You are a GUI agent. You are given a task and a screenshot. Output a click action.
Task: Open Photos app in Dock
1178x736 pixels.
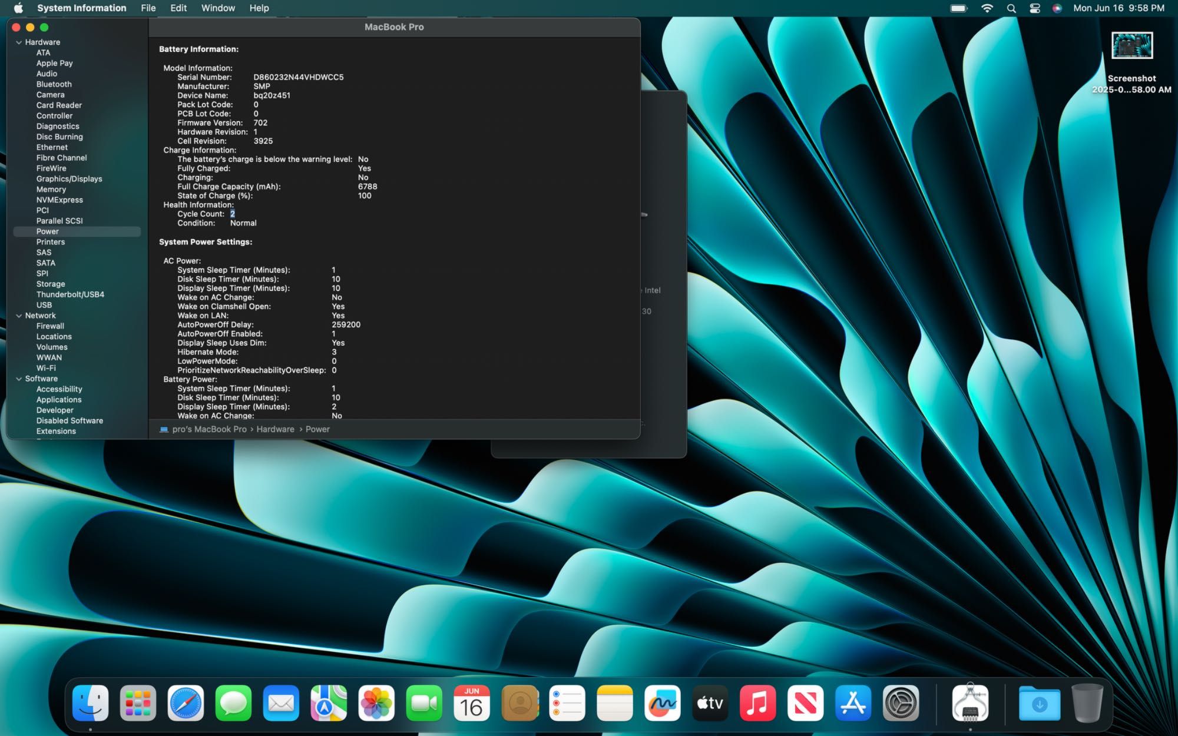[376, 703]
